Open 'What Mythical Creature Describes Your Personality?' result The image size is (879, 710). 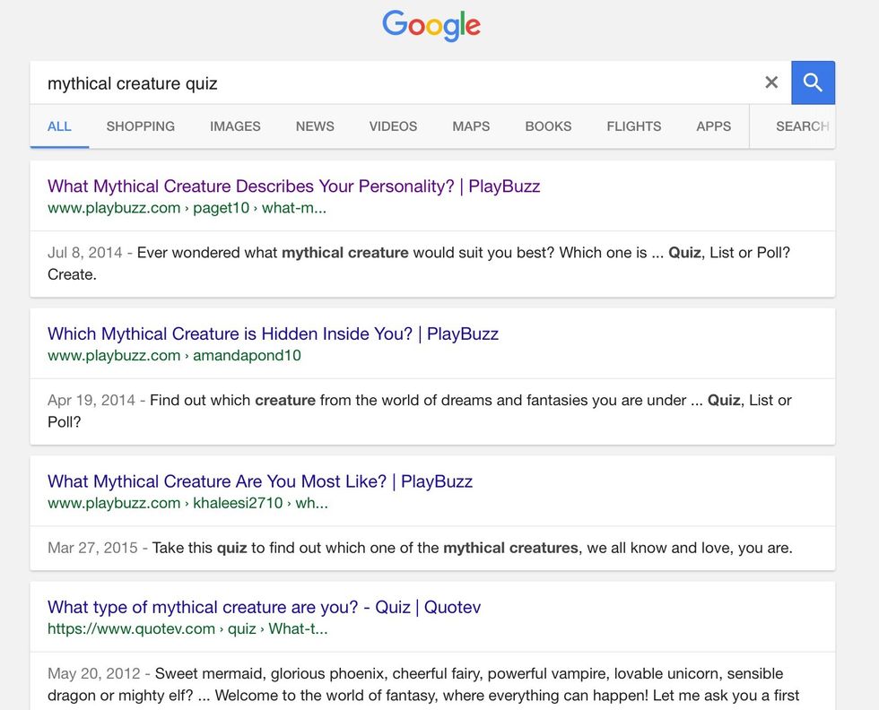[294, 186]
